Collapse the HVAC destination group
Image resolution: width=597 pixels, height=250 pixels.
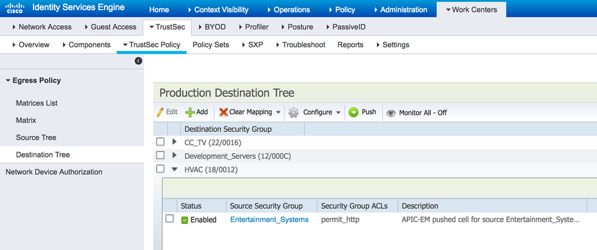(x=174, y=169)
